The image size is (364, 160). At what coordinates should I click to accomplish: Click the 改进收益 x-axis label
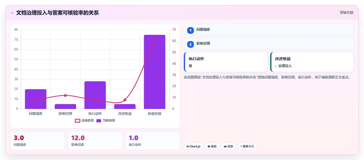(x=125, y=114)
